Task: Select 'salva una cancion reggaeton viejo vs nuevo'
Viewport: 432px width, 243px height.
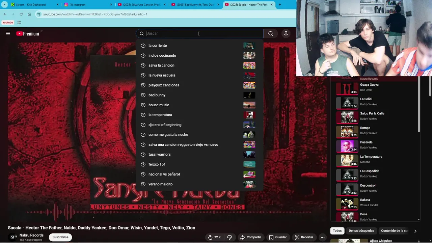Action: (x=199, y=144)
